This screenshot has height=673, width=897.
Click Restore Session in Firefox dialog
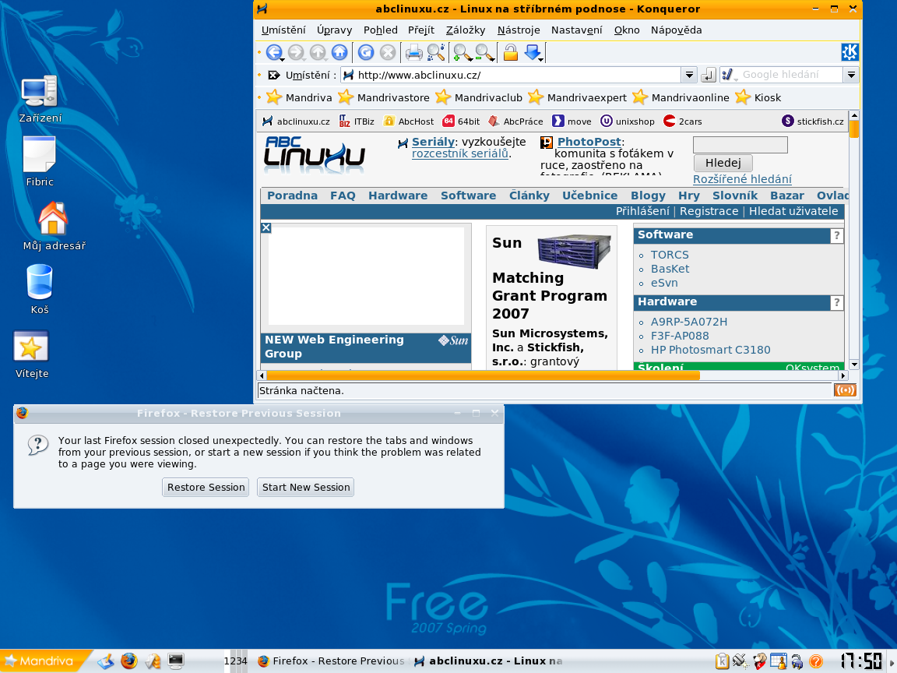tap(206, 487)
